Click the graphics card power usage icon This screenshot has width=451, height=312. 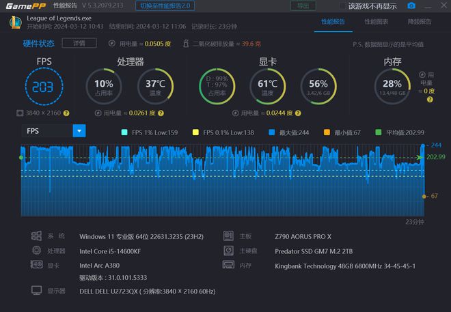235,113
